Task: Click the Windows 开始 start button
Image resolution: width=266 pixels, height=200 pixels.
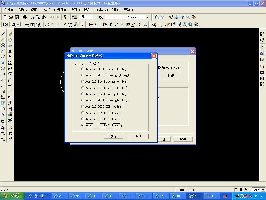Action: coord(12,196)
